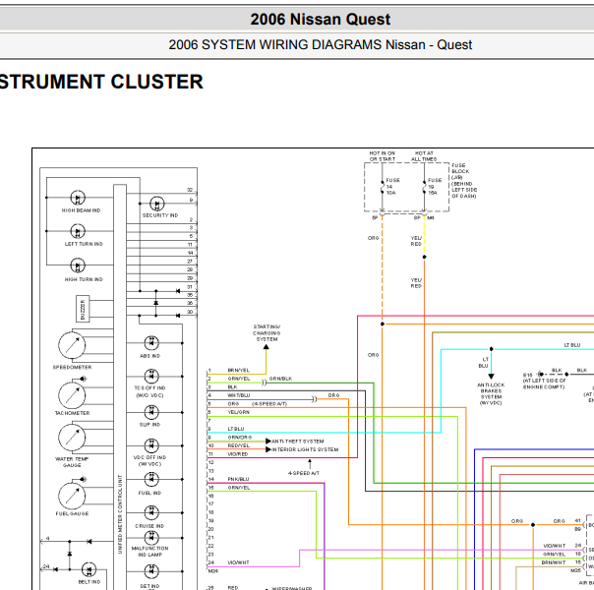Select the ABS Ind lamp symbol

pyautogui.click(x=151, y=343)
